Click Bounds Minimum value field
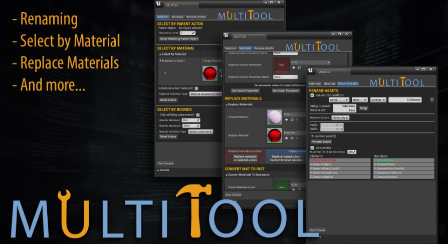Screen dimensions: 448x244 click(x=191, y=120)
